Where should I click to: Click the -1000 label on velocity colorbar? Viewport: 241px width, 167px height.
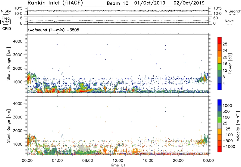point(229,147)
